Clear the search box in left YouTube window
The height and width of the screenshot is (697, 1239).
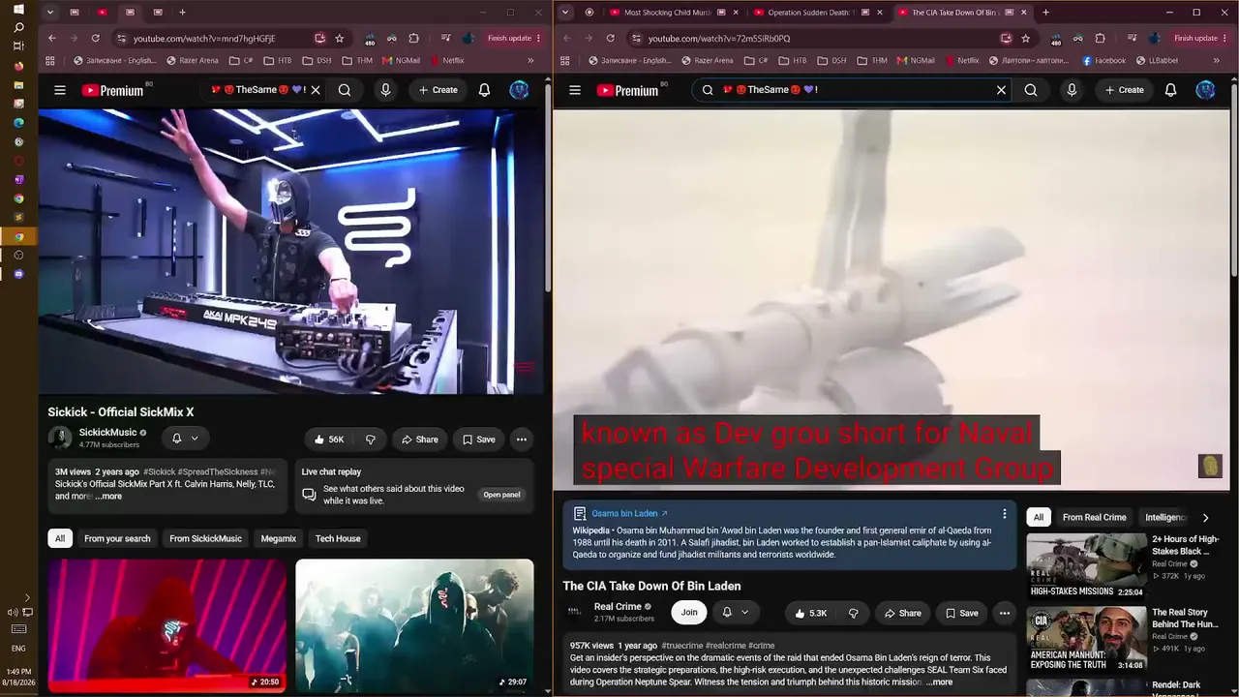(x=316, y=90)
